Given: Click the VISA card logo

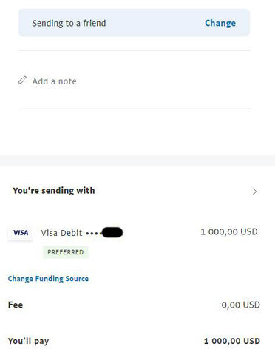Looking at the screenshot, I should click(21, 233).
